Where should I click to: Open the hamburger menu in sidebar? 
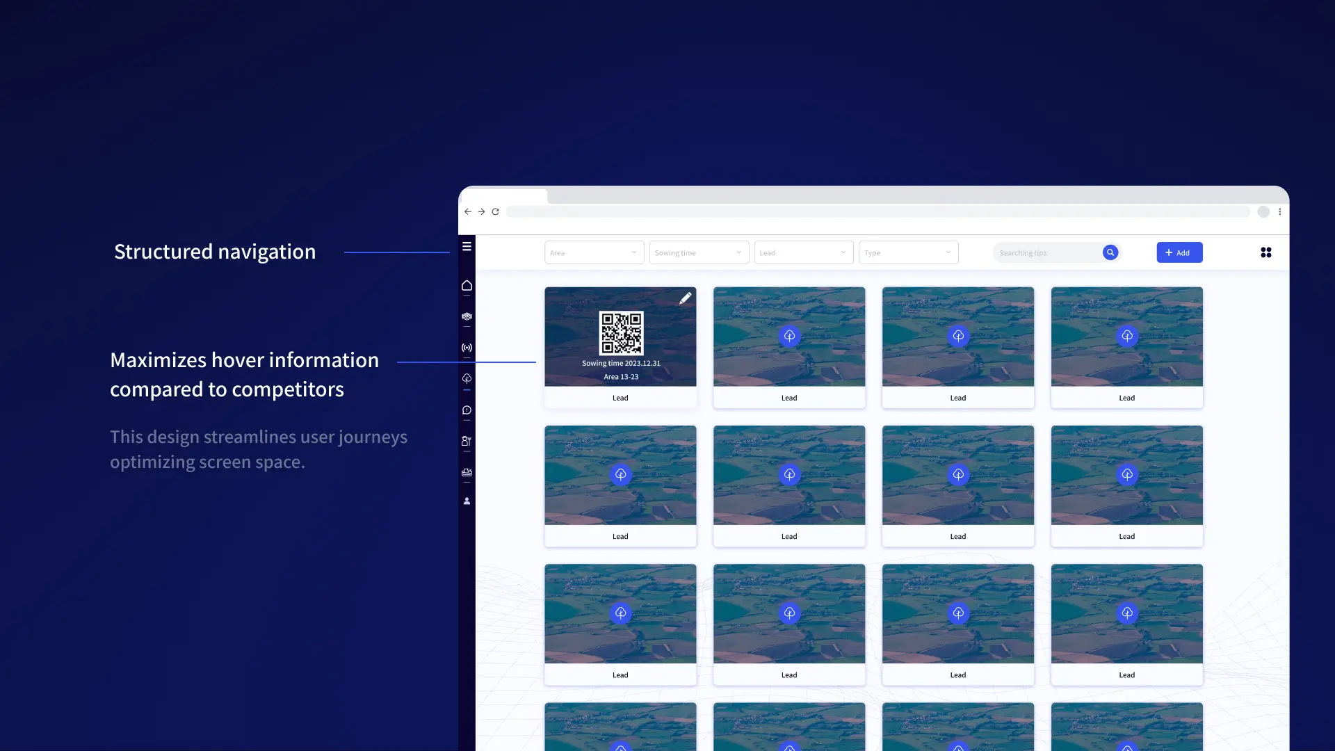point(467,246)
